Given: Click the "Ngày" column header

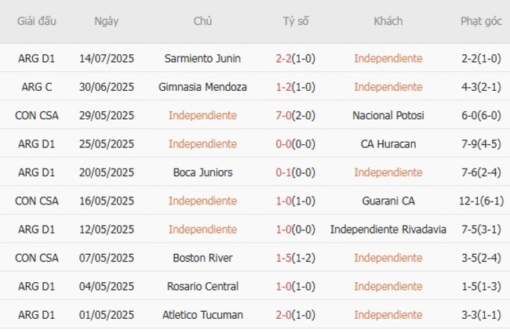Looking at the screenshot, I should pos(107,21).
